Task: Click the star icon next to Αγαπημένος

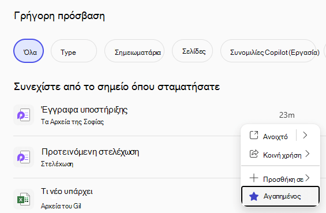Action: (x=254, y=196)
